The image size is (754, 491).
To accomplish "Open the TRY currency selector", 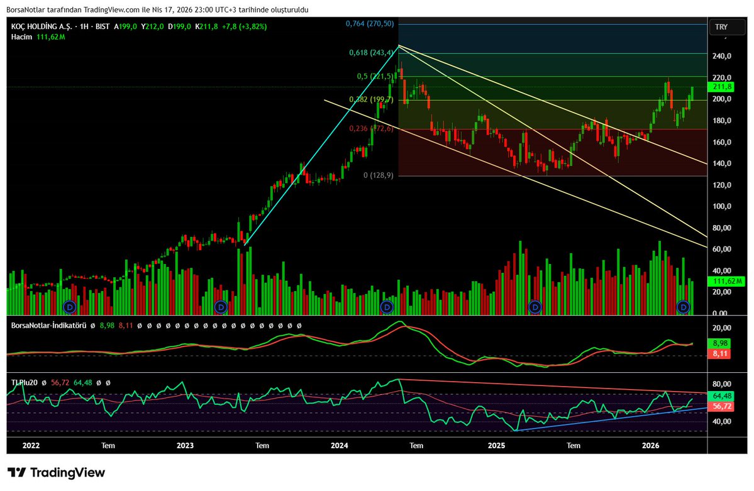I will click(726, 27).
